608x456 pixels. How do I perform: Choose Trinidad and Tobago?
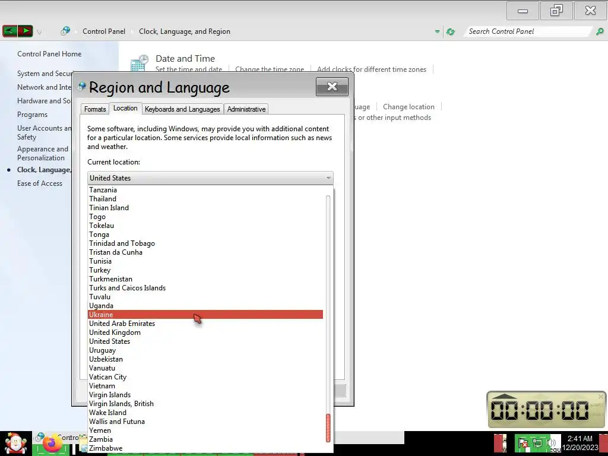point(205,243)
